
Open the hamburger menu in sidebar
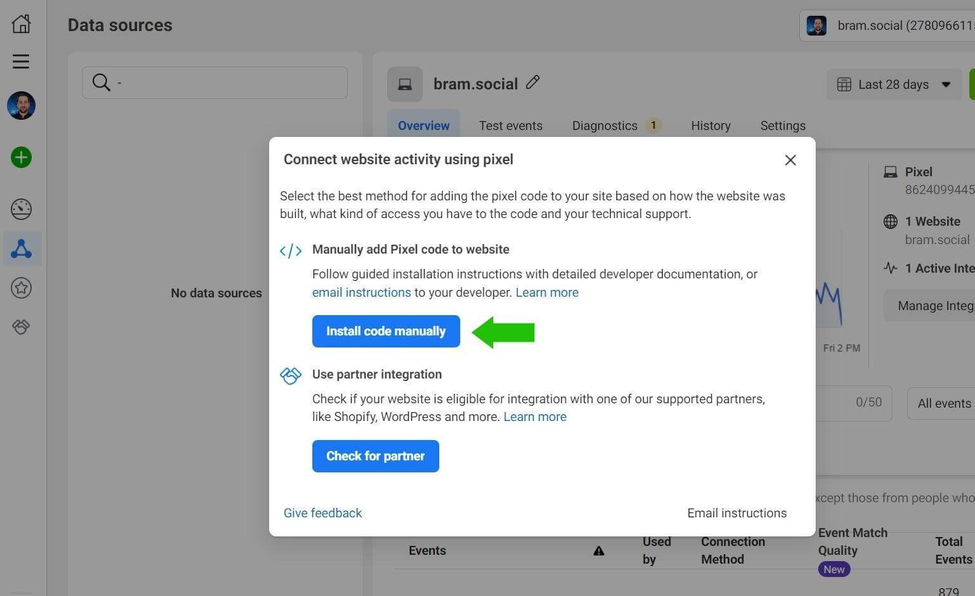click(21, 62)
